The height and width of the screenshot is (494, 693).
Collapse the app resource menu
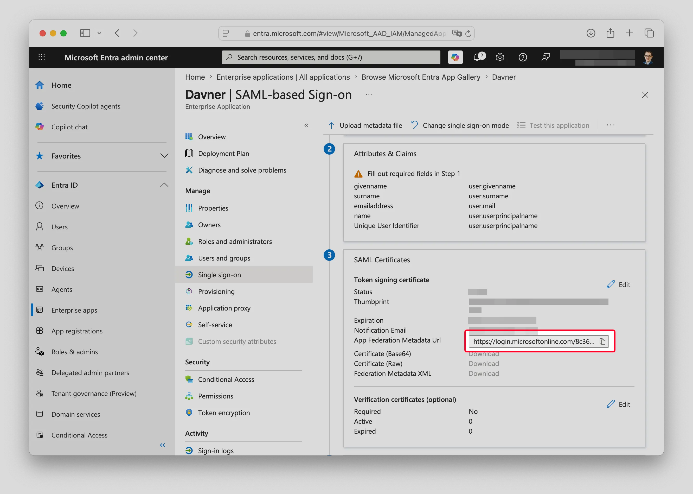coord(306,125)
